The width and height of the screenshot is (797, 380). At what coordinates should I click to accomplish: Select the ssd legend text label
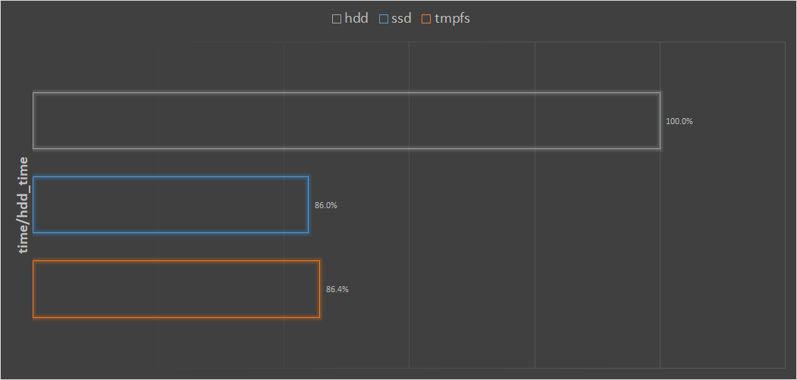point(401,18)
